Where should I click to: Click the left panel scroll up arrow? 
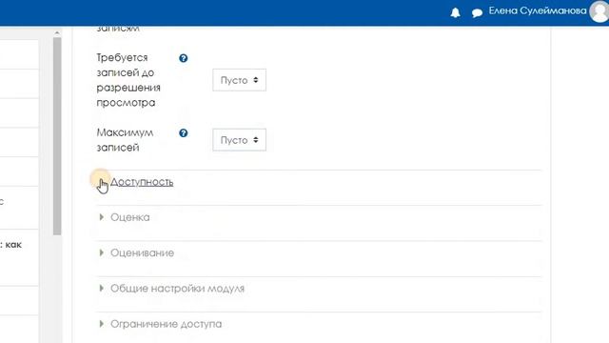coord(57,33)
